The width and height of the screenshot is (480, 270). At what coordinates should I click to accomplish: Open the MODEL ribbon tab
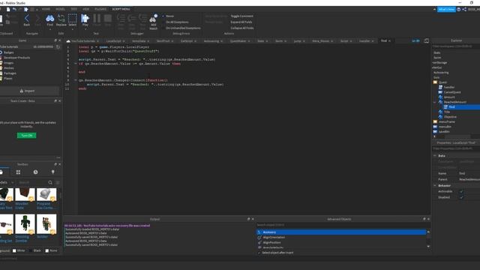60,9
